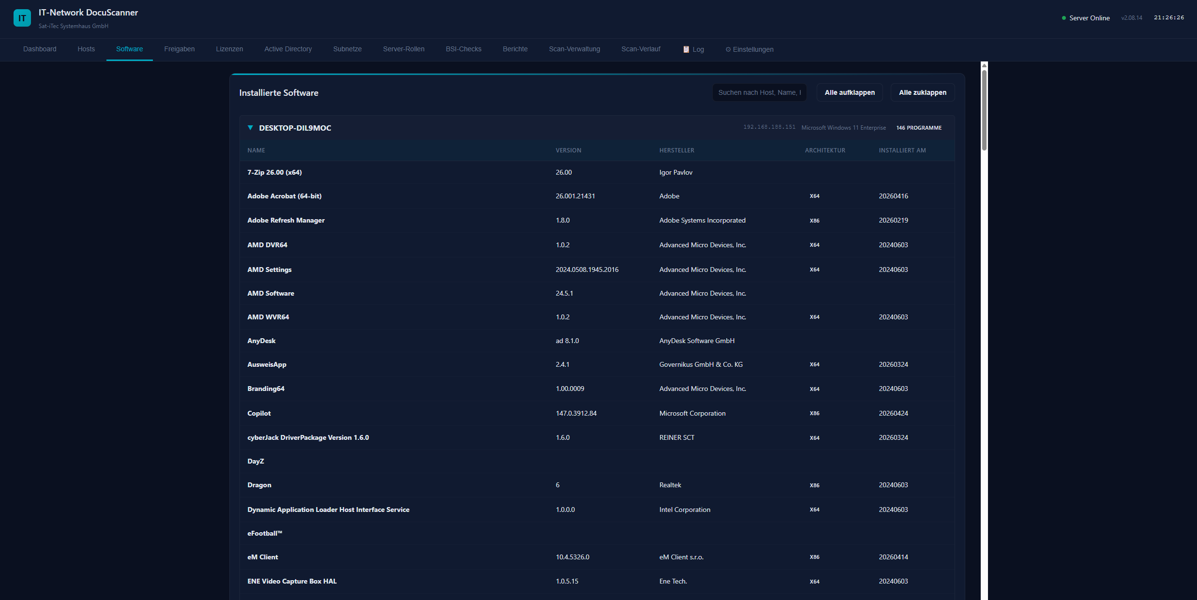Image resolution: width=1197 pixels, height=600 pixels.
Task: Expand all hosts with Alle aufklappen
Action: click(x=850, y=92)
